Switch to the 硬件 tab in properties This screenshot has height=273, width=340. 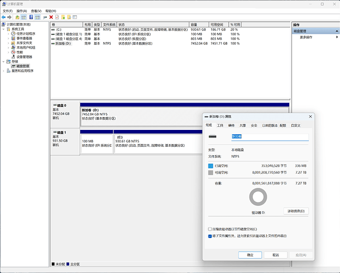click(x=231, y=125)
